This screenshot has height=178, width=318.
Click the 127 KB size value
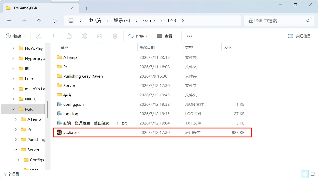pyautogui.click(x=238, y=114)
